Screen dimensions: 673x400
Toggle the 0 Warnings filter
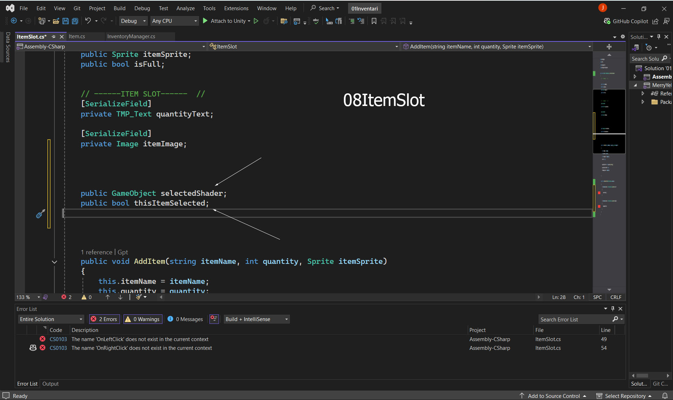coord(142,319)
